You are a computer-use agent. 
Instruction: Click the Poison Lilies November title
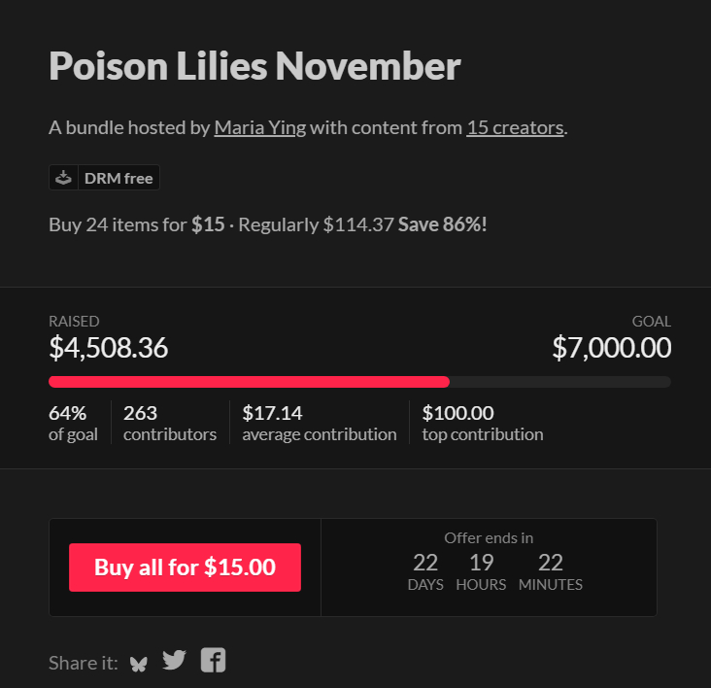[x=254, y=66]
